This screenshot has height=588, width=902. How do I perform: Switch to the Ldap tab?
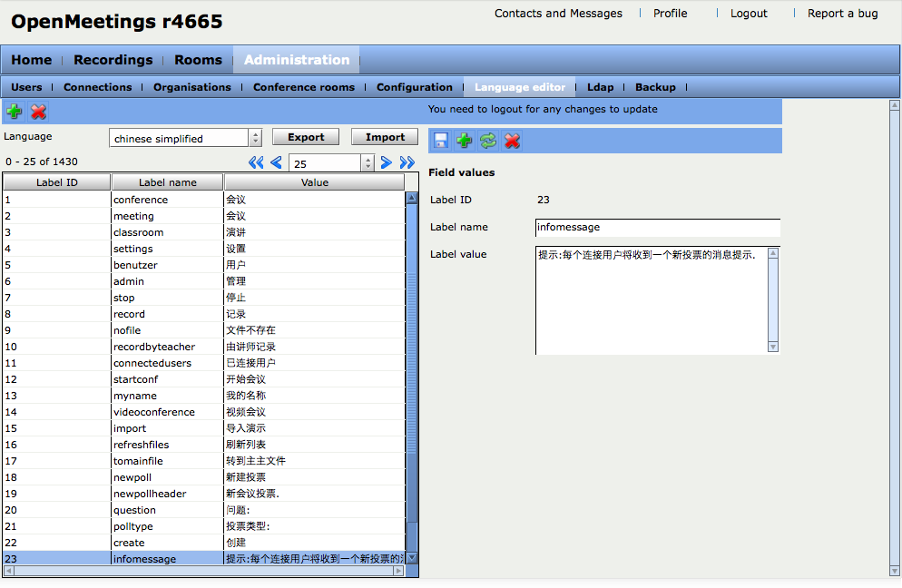click(x=601, y=87)
